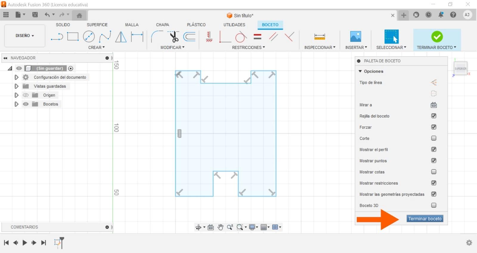
Task: Open the Help question mark
Action: [x=453, y=15]
